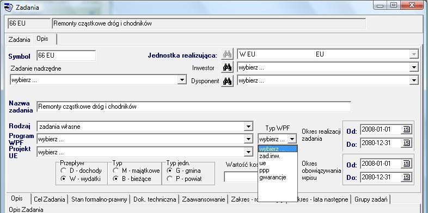The height and width of the screenshot is (213, 428).
Task: Open calendar for Okres obowiązywania Do date
Action: pyautogui.click(x=406, y=177)
